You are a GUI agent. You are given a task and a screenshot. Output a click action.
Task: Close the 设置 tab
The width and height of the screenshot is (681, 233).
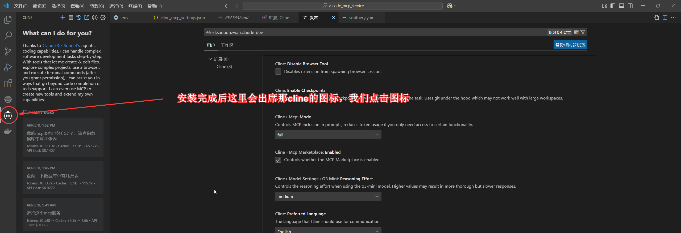tap(334, 18)
